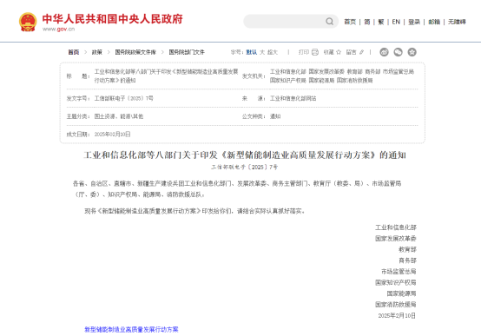This screenshot has width=481, height=336.
Task: Share to Weibo with the round icon
Action: point(384,52)
